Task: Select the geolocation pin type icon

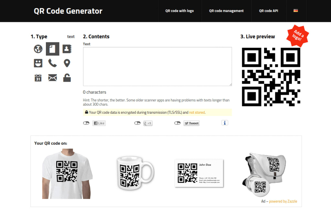Action: tap(67, 63)
